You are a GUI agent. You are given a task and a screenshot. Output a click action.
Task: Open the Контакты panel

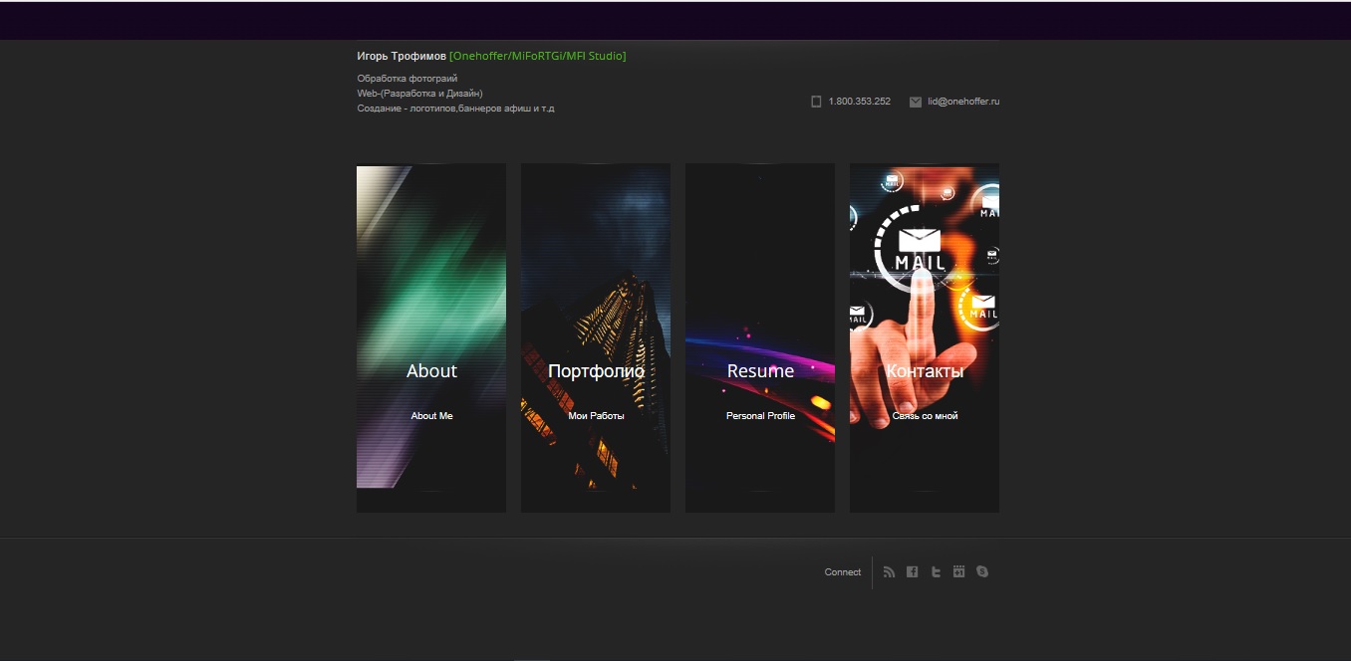(925, 338)
